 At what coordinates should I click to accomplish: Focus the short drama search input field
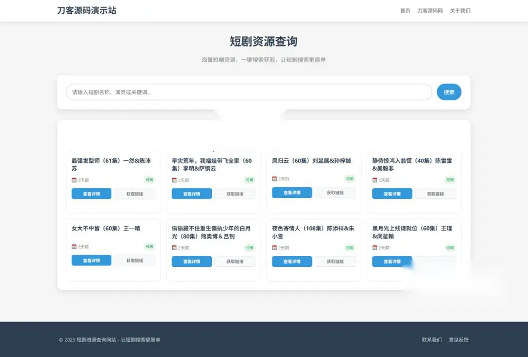249,92
